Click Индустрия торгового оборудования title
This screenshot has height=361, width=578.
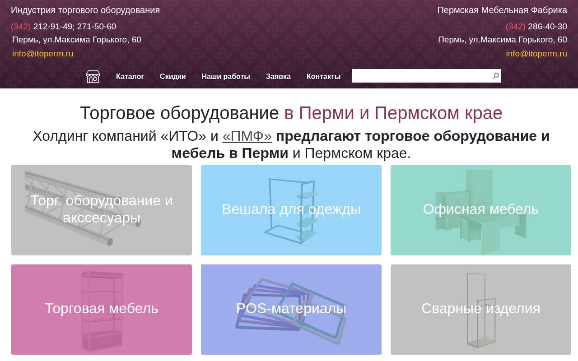click(x=85, y=10)
